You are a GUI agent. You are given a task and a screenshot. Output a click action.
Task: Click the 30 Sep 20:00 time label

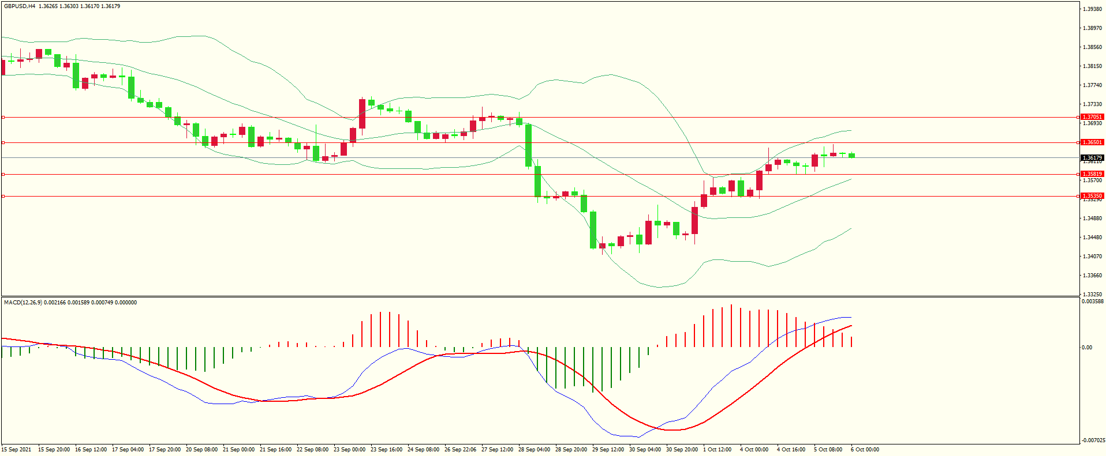682,450
